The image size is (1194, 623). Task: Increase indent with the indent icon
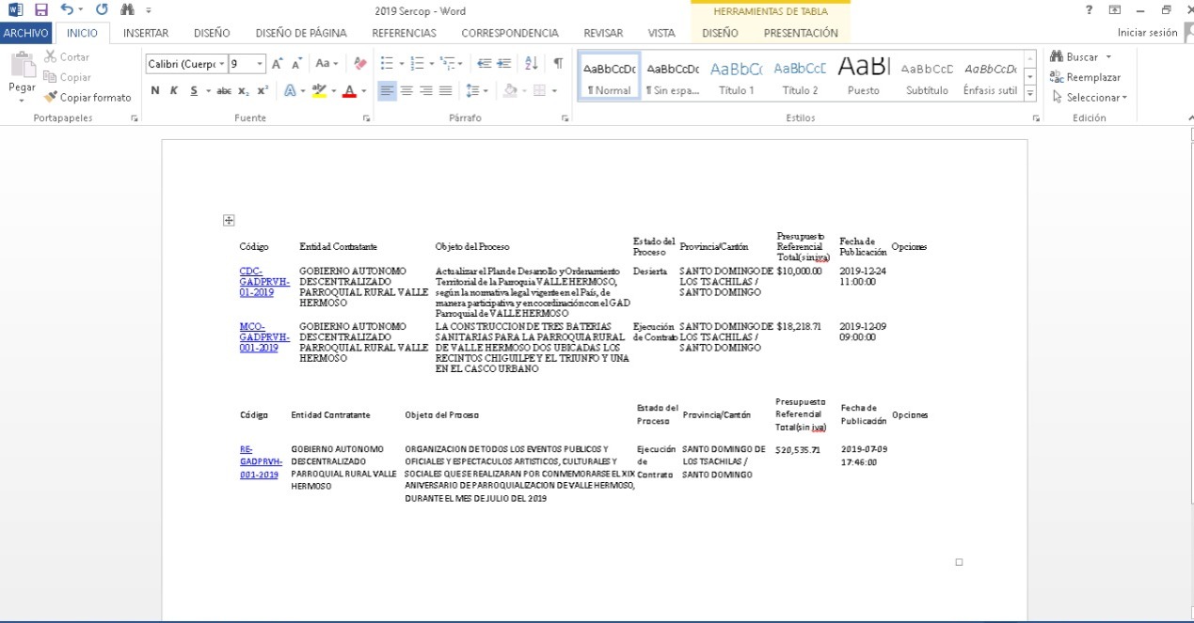tap(504, 64)
